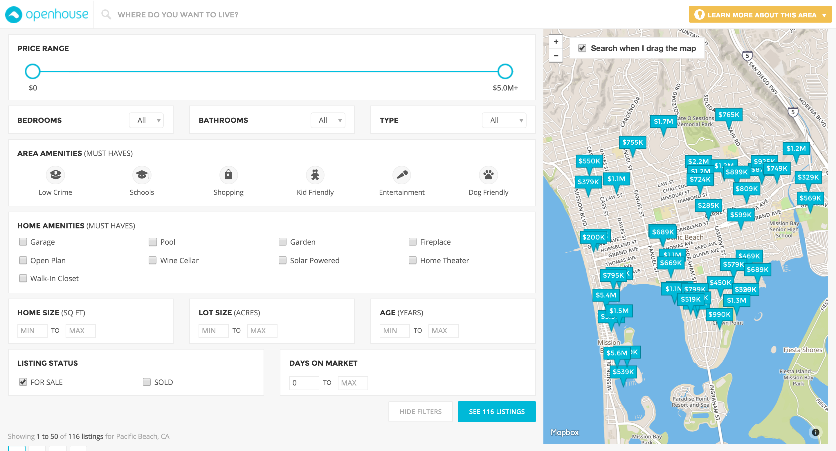Open the Bathrooms dropdown
836x451 pixels.
pos(328,120)
